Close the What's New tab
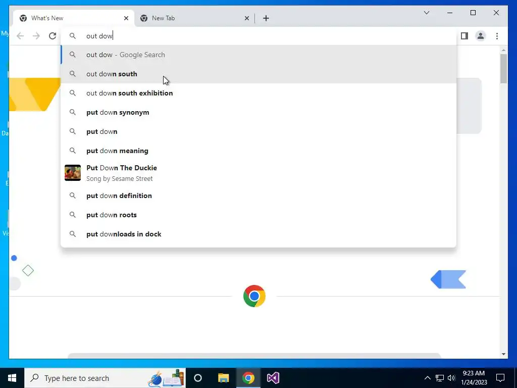Viewport: 517px width, 388px height. [126, 18]
